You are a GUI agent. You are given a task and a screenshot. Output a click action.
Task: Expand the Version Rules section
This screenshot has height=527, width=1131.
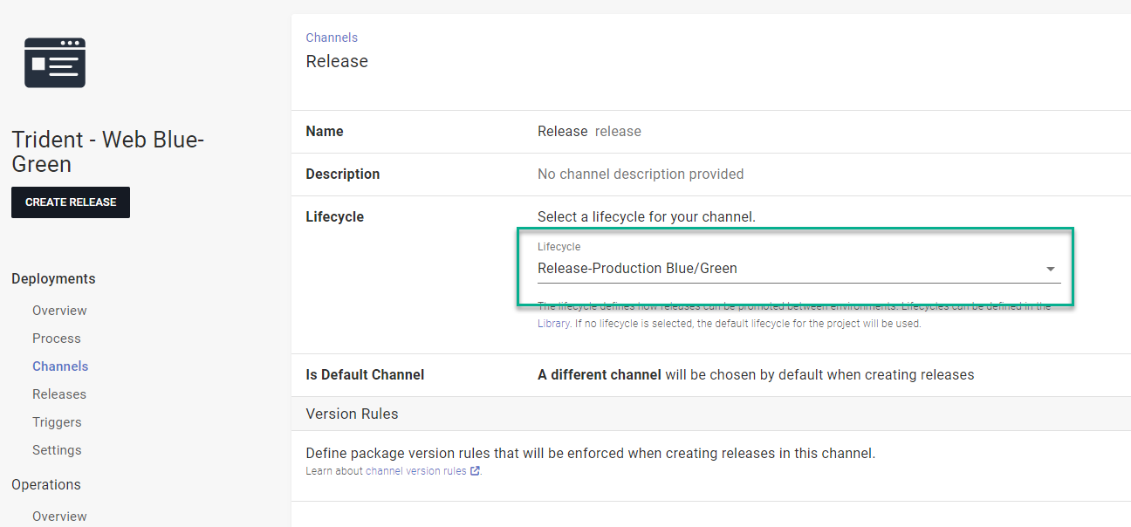point(352,414)
